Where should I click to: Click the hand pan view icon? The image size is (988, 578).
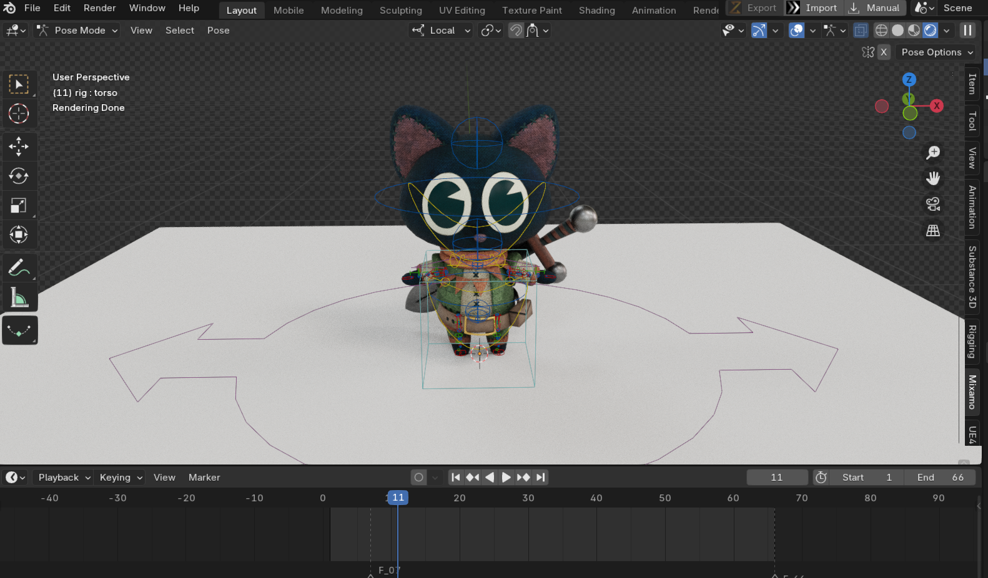click(x=933, y=178)
